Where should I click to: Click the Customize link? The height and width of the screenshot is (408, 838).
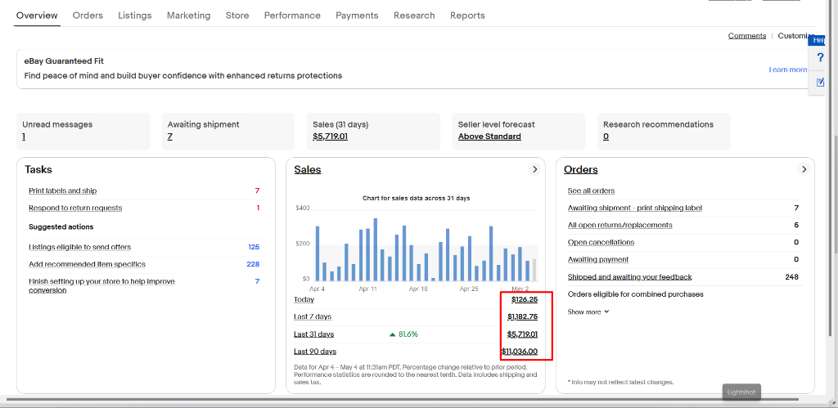(796, 36)
